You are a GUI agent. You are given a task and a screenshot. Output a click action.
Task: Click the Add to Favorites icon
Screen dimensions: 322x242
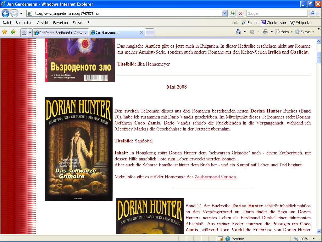pos(13,32)
